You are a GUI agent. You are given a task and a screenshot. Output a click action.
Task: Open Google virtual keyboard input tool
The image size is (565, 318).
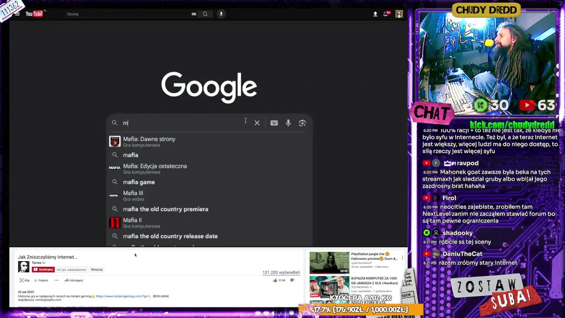coord(274,123)
